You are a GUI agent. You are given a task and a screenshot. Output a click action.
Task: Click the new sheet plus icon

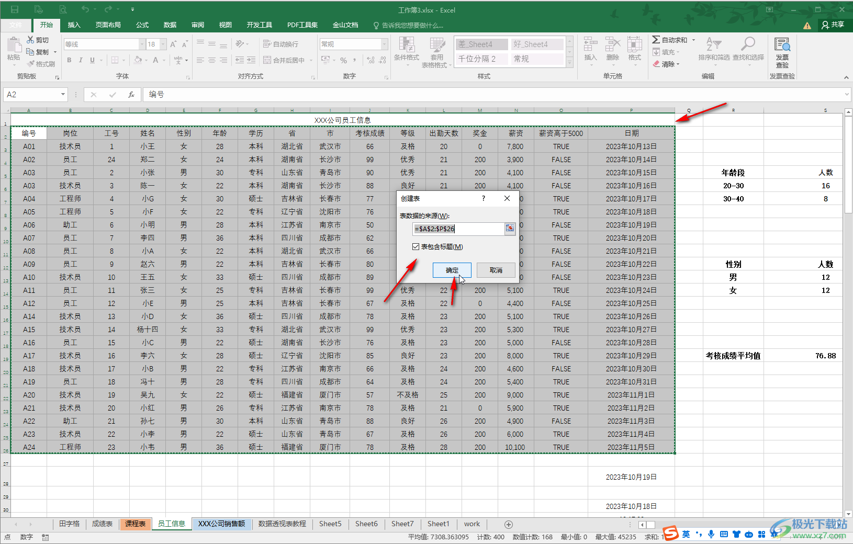(x=508, y=524)
